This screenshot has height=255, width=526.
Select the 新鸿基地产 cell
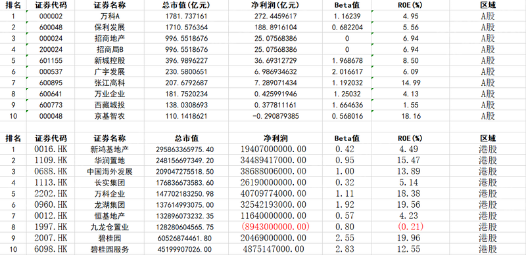(x=109, y=149)
